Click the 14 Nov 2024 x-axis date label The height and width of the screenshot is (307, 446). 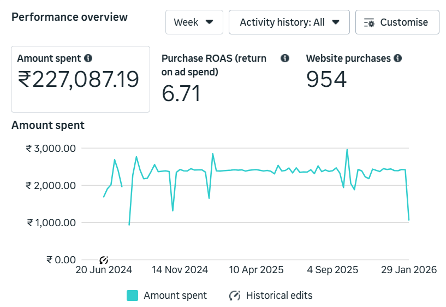(x=180, y=270)
